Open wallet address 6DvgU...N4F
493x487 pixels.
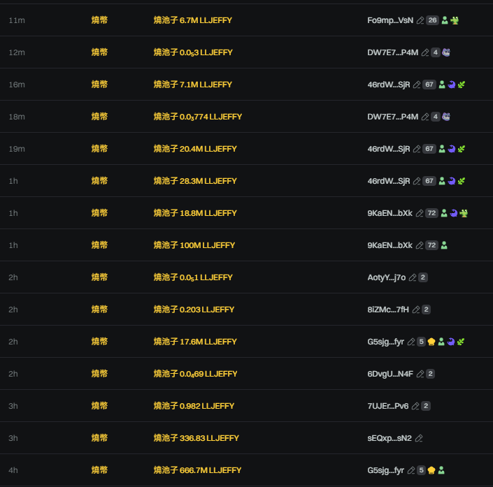coord(390,374)
